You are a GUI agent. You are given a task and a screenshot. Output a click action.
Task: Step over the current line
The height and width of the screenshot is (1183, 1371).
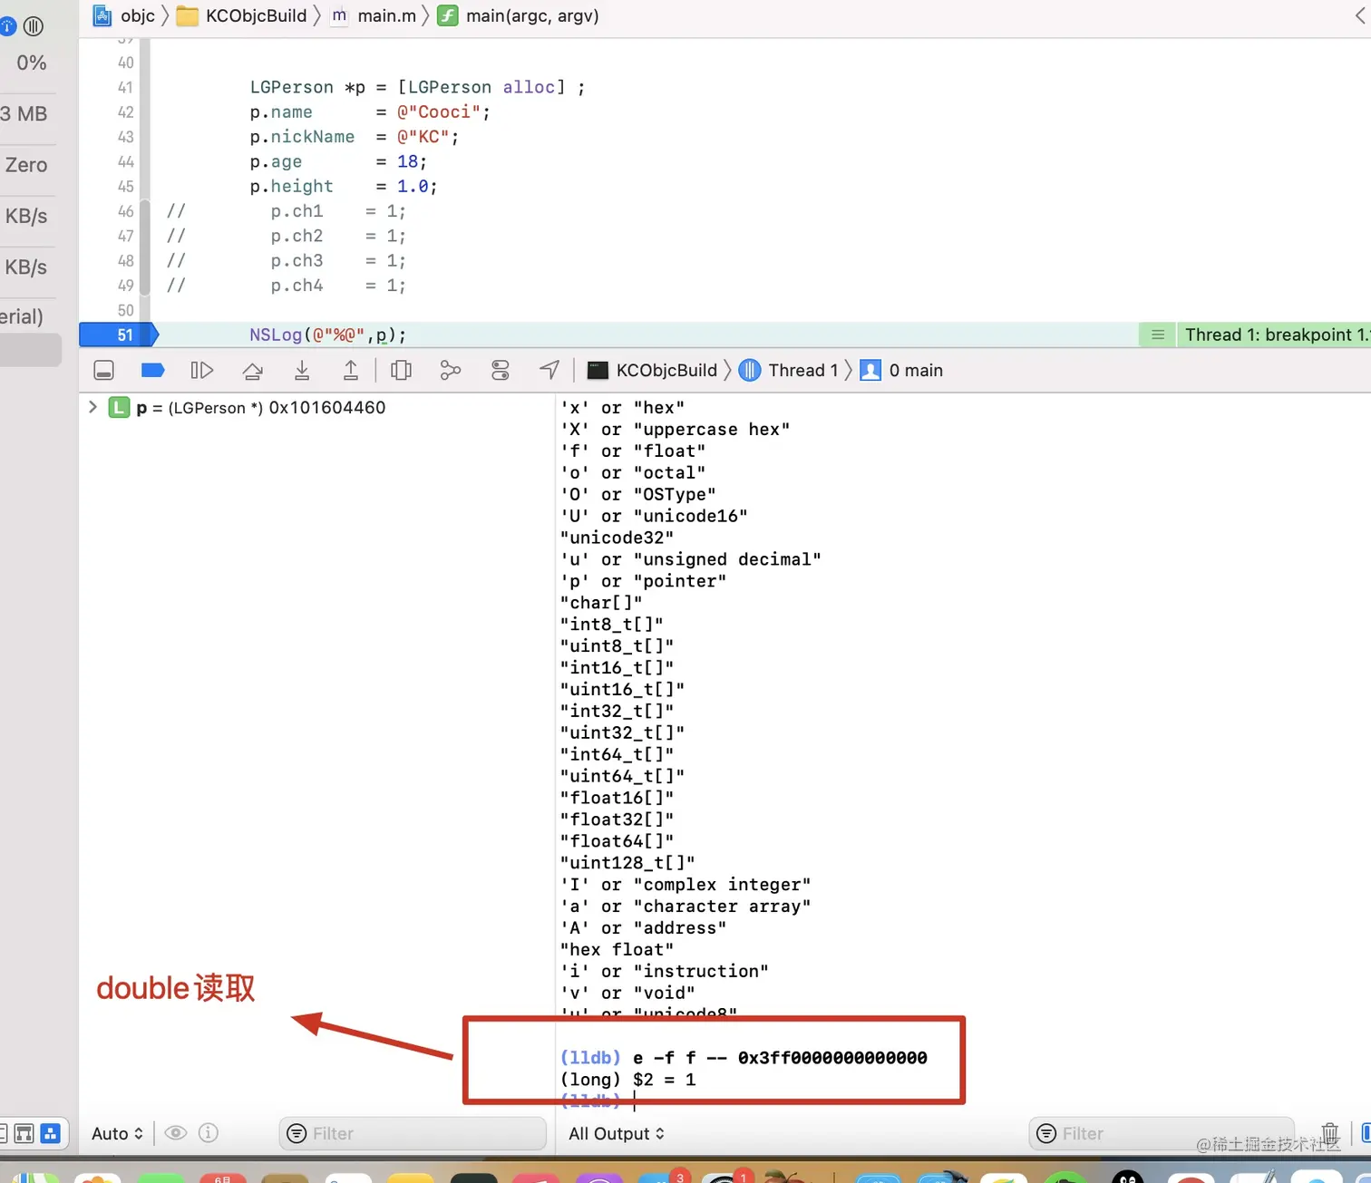(253, 370)
